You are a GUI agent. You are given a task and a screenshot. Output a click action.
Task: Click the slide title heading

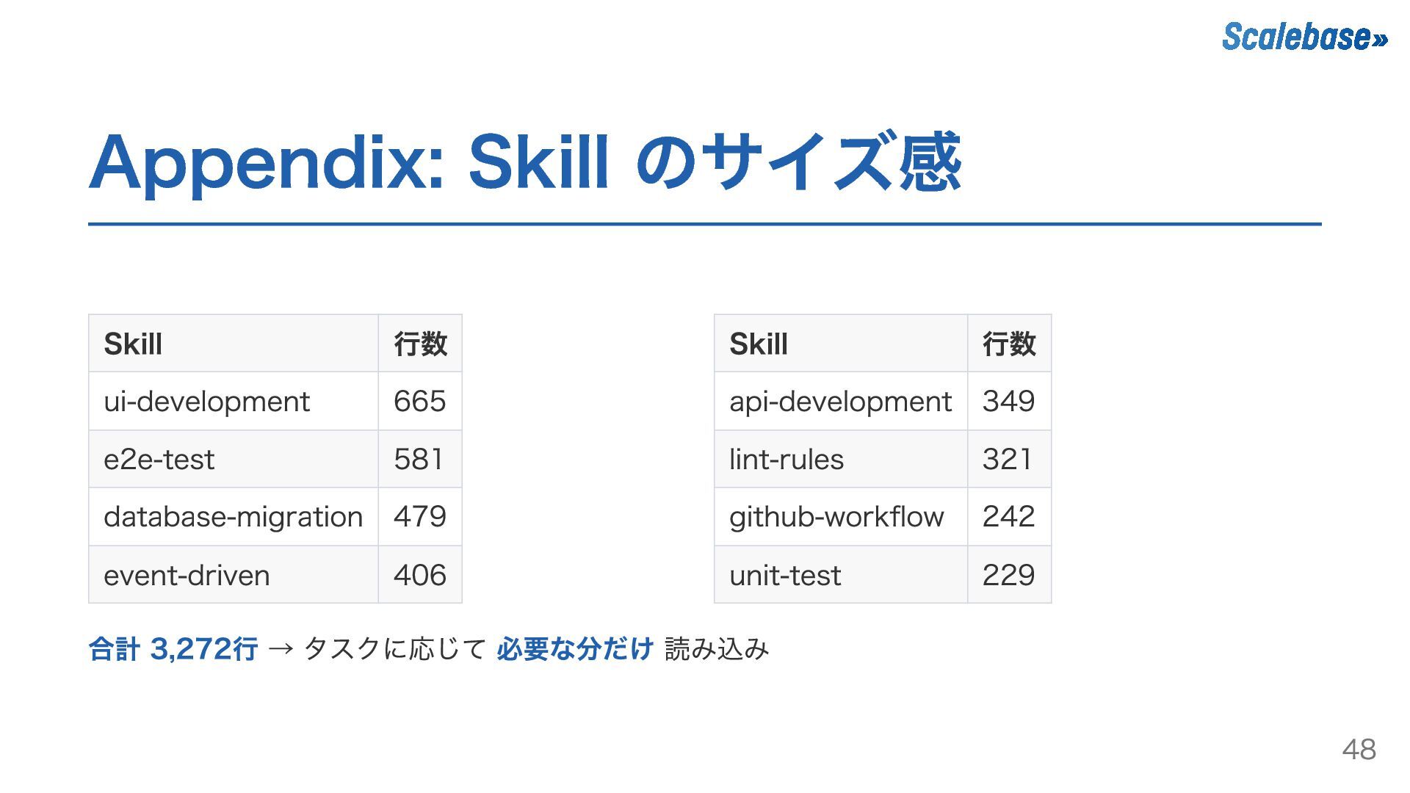[524, 162]
